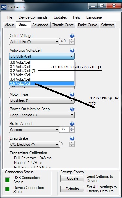Click Update to send settings to device
122x198 pixels.
click(x=72, y=178)
